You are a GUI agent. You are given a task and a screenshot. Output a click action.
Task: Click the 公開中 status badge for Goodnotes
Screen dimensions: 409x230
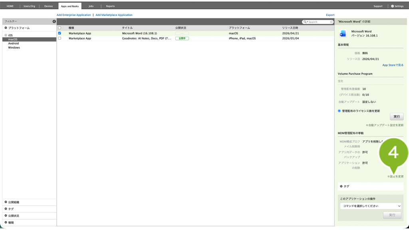(182, 38)
